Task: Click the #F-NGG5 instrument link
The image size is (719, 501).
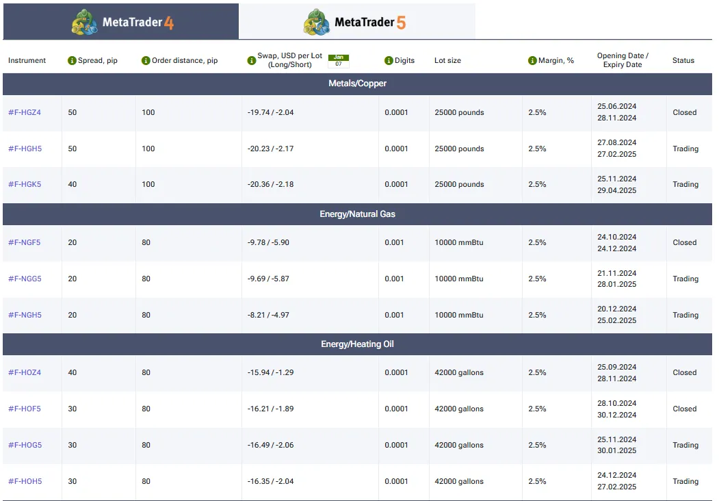Action: coord(25,279)
